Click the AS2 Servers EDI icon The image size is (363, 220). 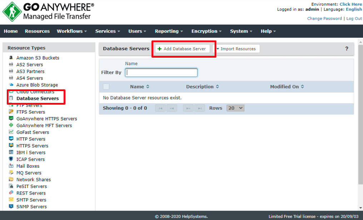(11, 64)
